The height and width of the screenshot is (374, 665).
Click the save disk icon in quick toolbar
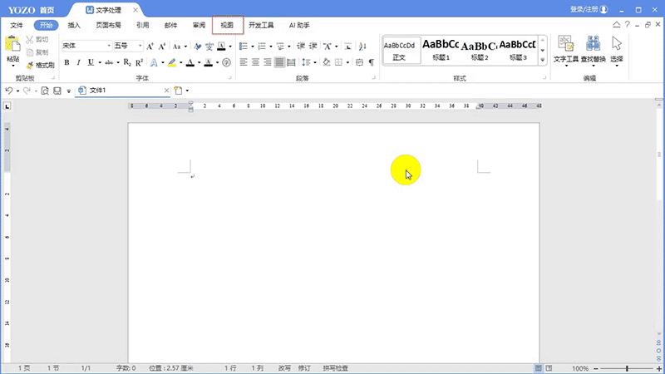coord(57,91)
